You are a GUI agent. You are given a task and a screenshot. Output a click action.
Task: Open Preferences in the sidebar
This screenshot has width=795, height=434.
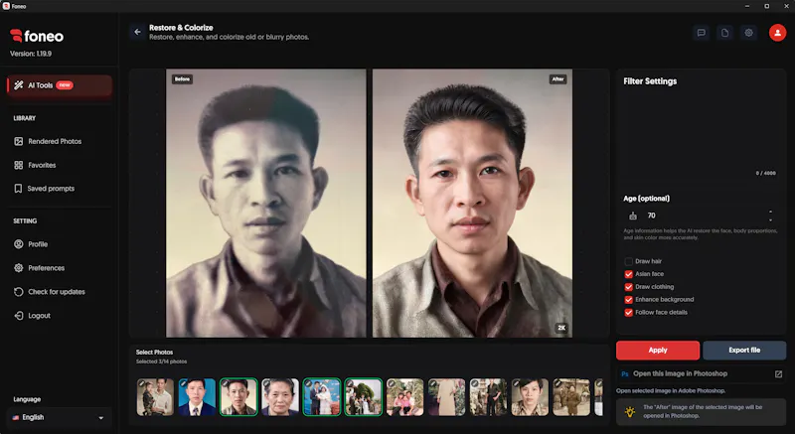point(46,268)
